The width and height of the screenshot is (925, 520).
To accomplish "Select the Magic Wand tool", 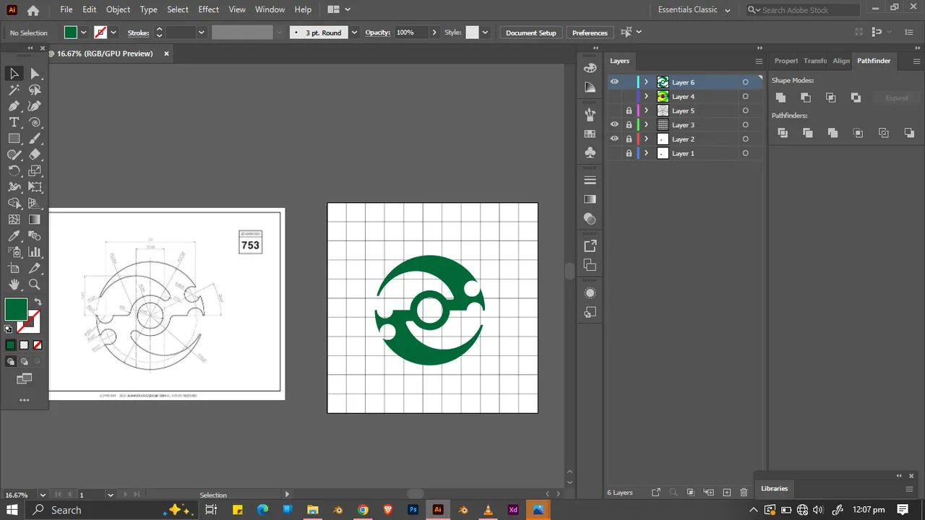I will (14, 90).
